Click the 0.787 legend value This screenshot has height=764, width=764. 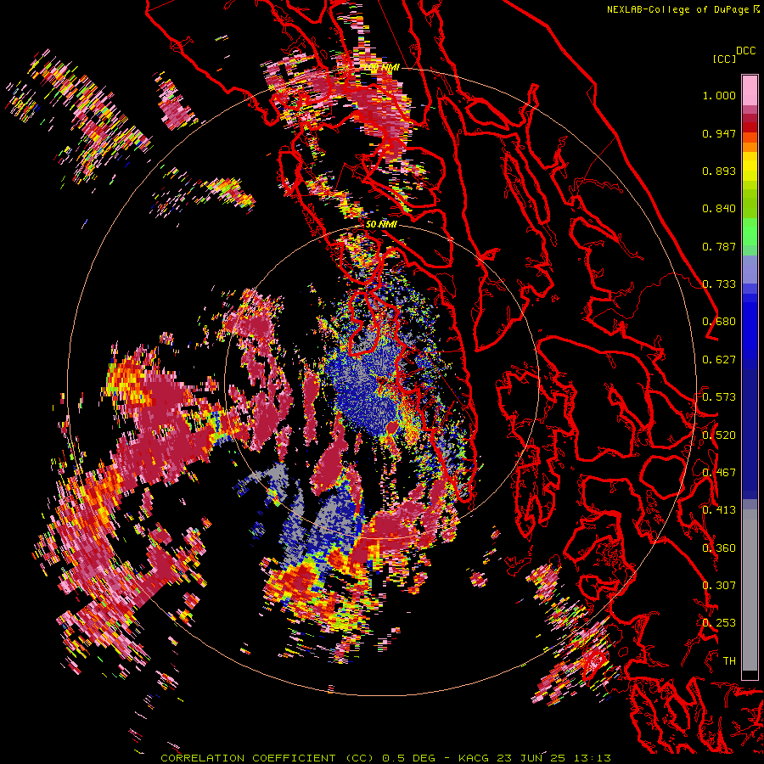click(x=719, y=246)
